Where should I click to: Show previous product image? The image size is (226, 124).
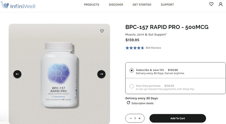coord(17,74)
